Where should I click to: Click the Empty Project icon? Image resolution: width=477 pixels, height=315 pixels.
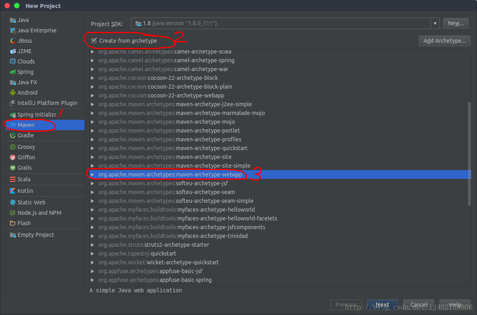point(13,235)
